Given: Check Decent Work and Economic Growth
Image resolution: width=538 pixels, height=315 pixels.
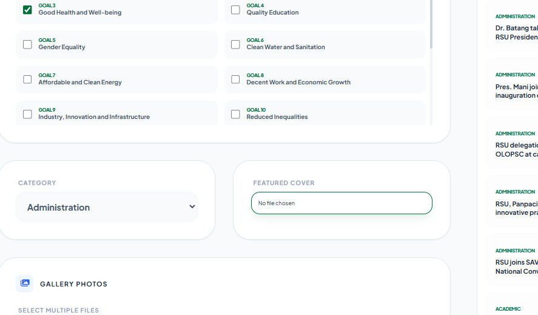Looking at the screenshot, I should coord(235,80).
